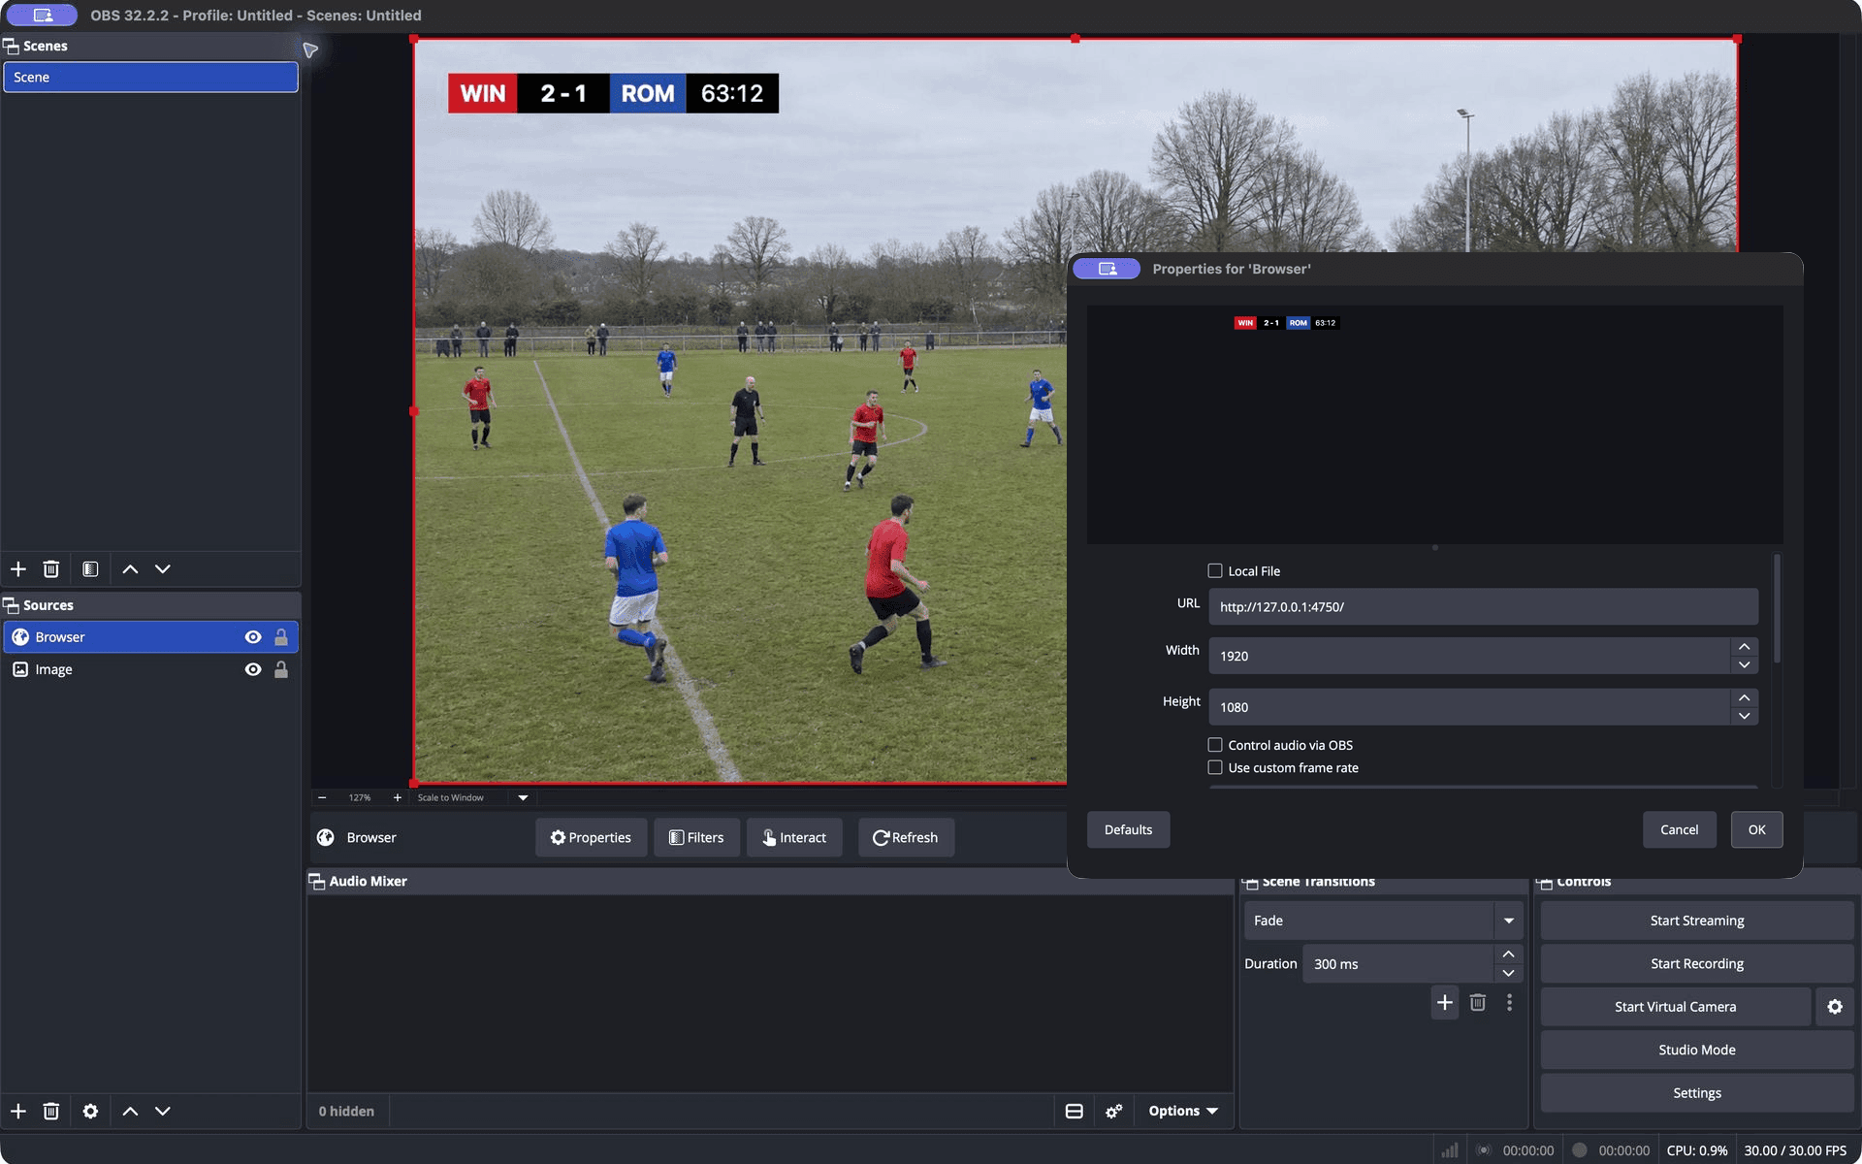This screenshot has height=1164, width=1862.
Task: Open audio mixer Options dropdown
Action: point(1183,1111)
